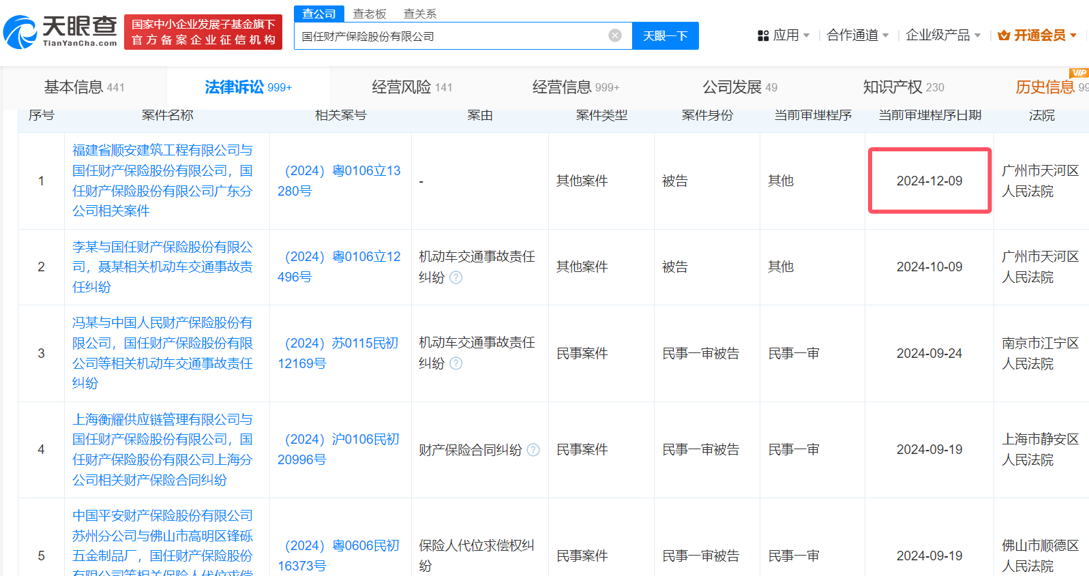This screenshot has height=576, width=1089.
Task: Click the 国家中小企业发展子基金 red banner
Action: 203,32
